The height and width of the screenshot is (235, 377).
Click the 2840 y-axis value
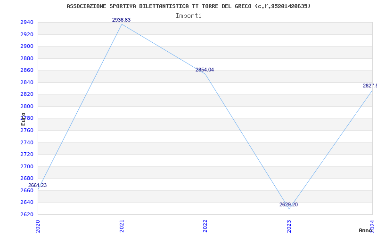(27, 83)
